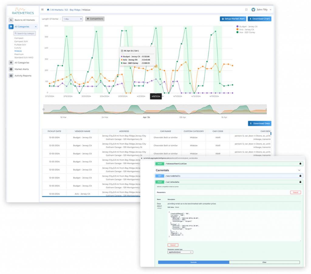Go to home via breadcrumb house icon
This screenshot has width=311, height=274.
pos(48,9)
